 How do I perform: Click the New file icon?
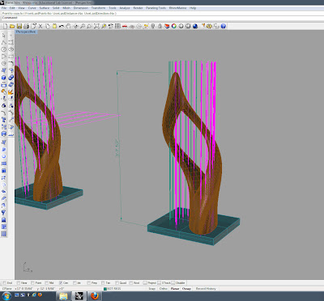5,26
